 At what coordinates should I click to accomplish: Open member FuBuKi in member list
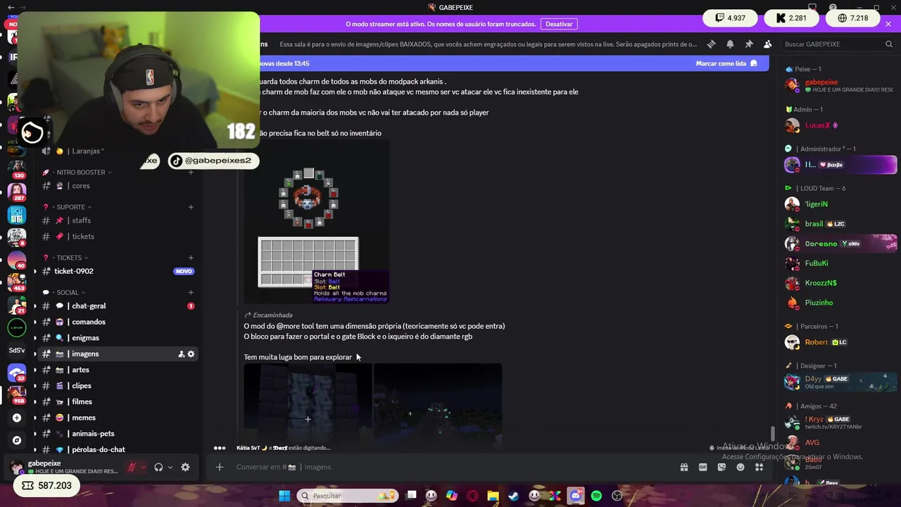point(840,263)
